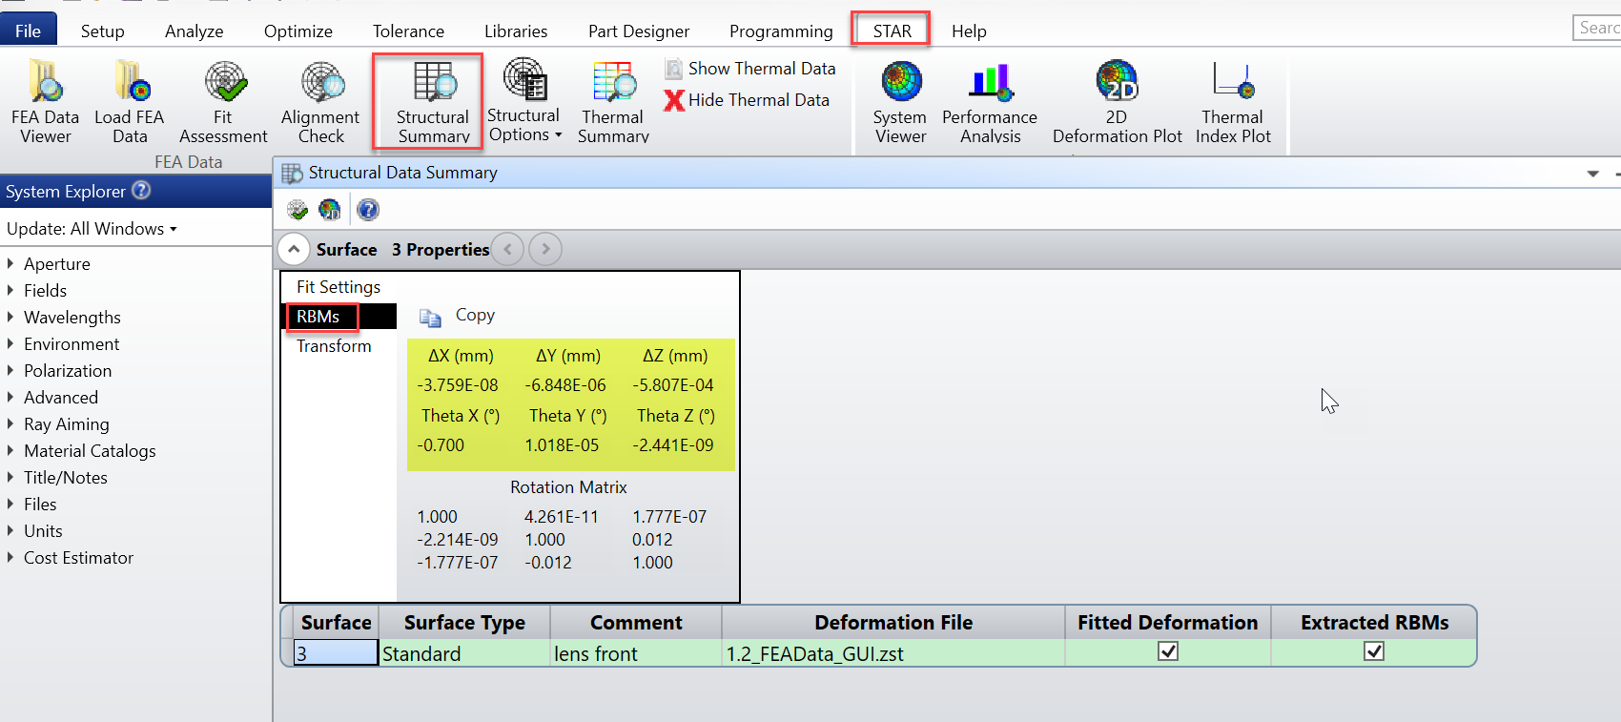Open the Structural Summary tool

coord(433,101)
